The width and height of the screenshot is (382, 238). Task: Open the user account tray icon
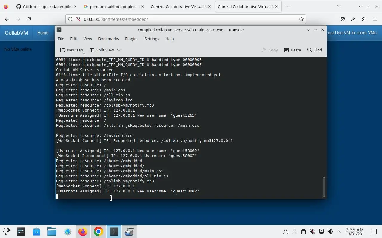(286, 231)
